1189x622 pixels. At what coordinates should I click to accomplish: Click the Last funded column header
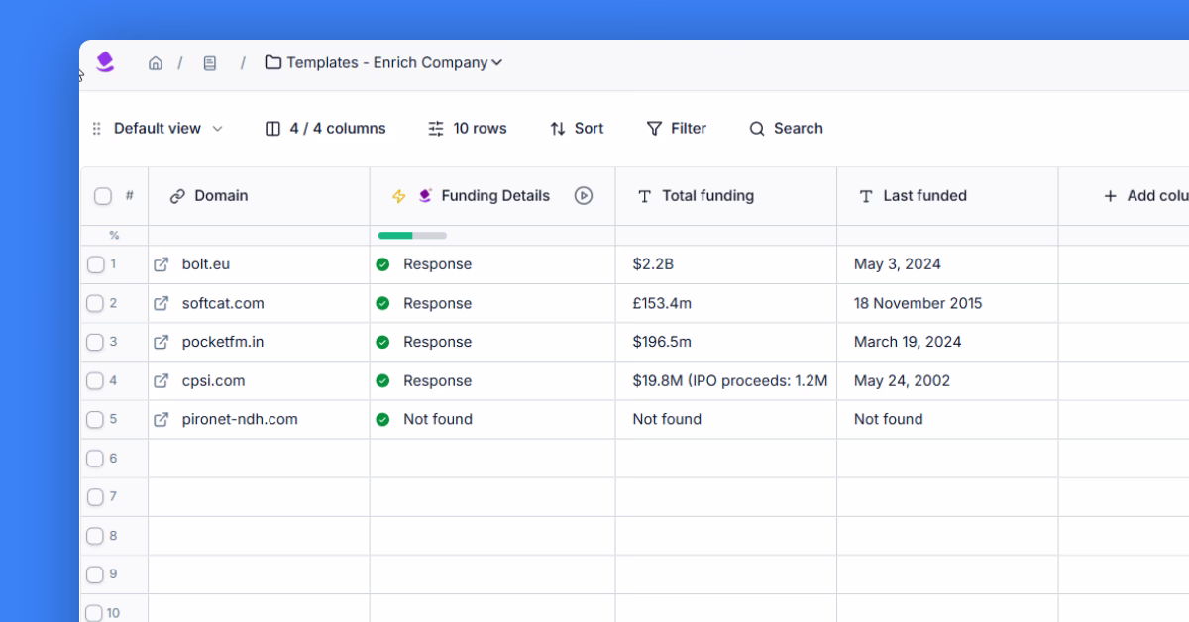947,196
